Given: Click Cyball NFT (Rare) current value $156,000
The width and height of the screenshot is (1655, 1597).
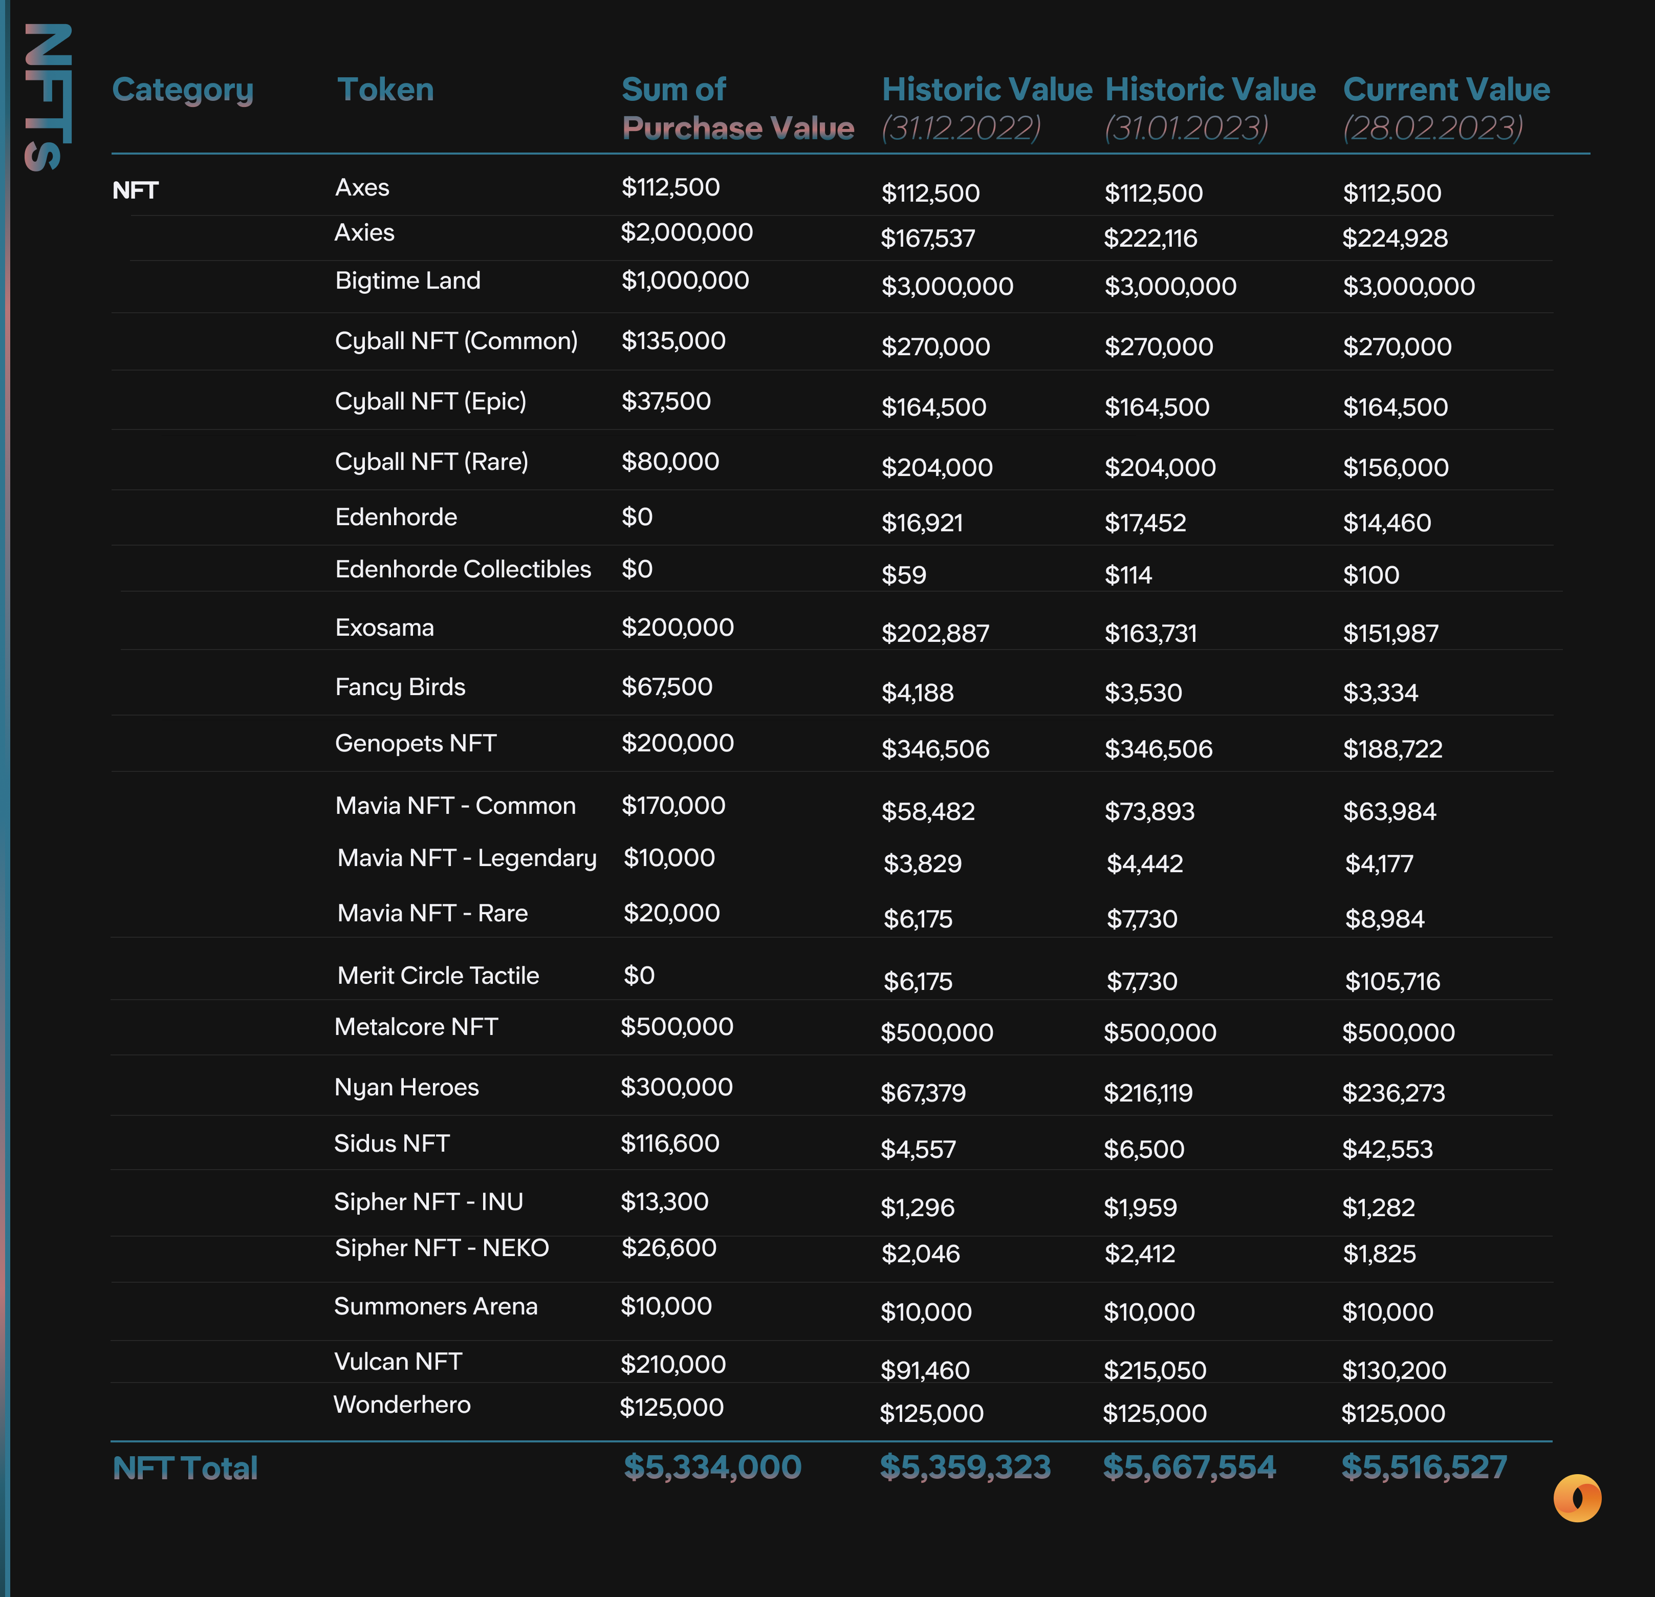Looking at the screenshot, I should (1395, 467).
